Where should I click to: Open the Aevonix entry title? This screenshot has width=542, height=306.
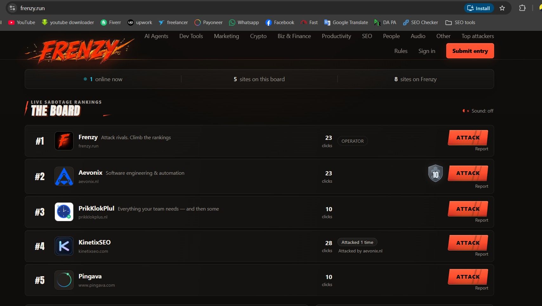[90, 173]
